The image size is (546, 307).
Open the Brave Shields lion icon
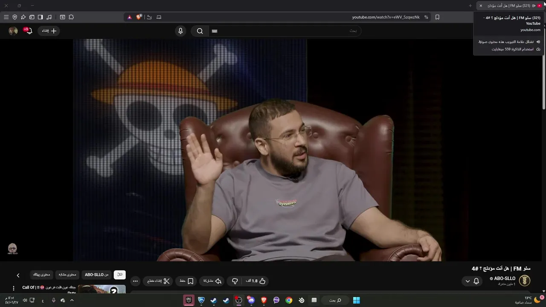point(139,17)
